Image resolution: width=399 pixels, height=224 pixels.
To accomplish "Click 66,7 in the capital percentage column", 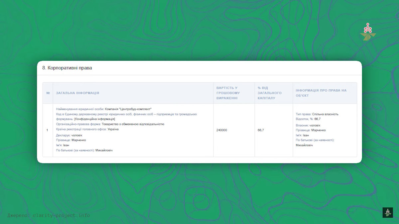I will 261,130.
